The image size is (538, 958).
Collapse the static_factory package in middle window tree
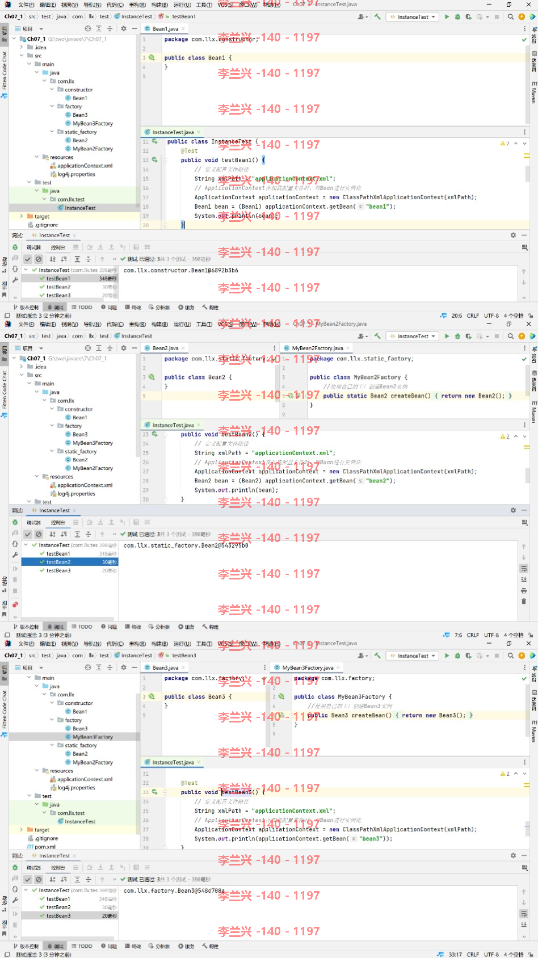[x=52, y=451]
